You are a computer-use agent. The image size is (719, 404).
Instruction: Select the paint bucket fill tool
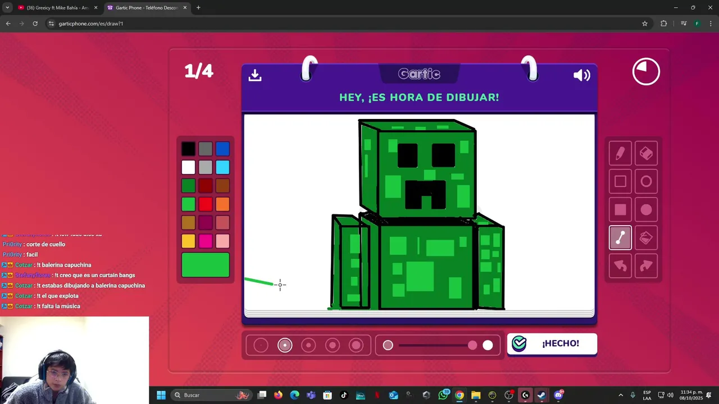[646, 237]
